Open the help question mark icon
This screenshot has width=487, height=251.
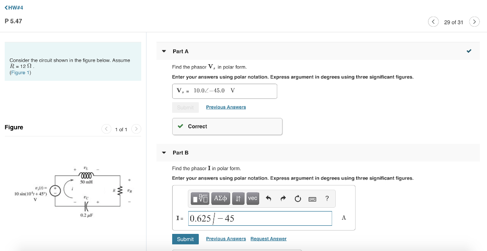tap(327, 199)
